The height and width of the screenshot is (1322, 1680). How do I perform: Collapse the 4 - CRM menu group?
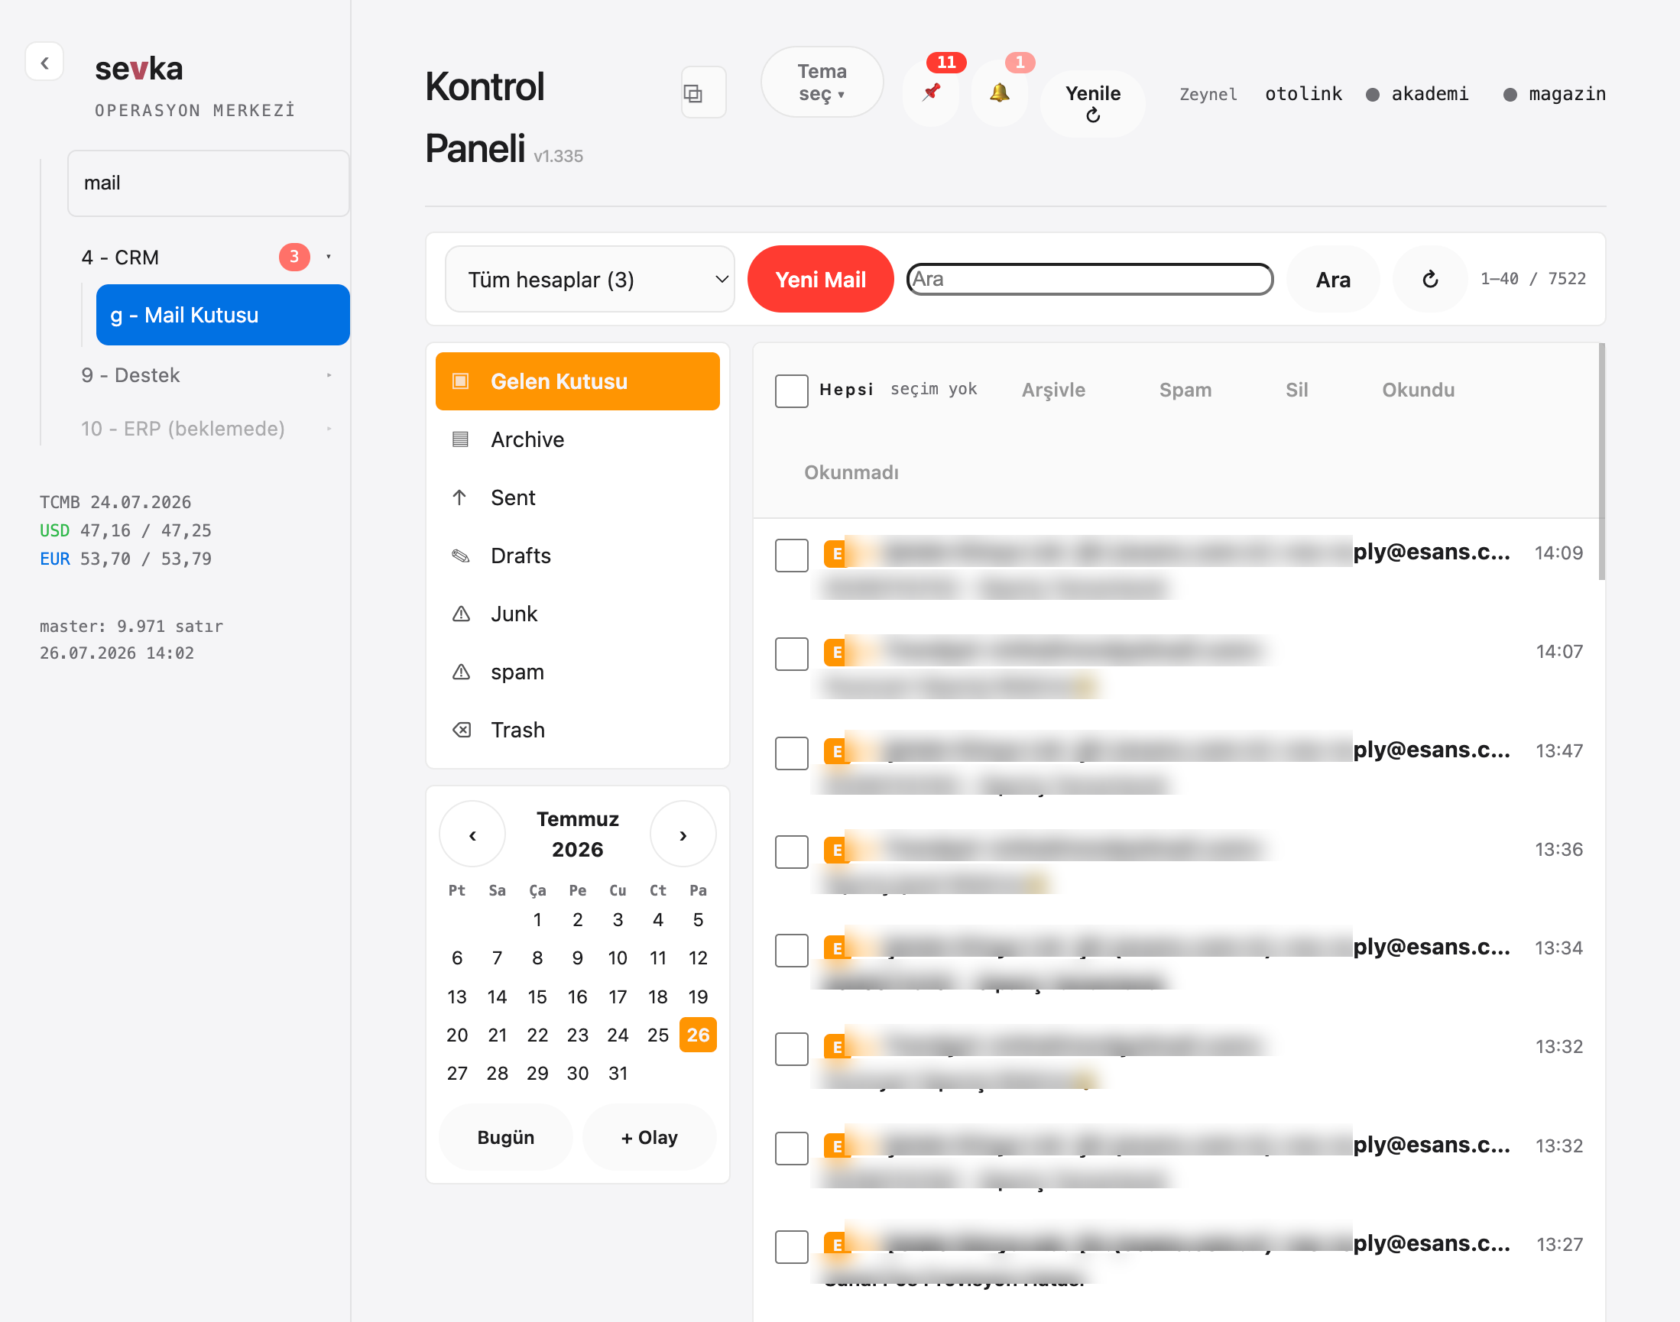point(209,257)
